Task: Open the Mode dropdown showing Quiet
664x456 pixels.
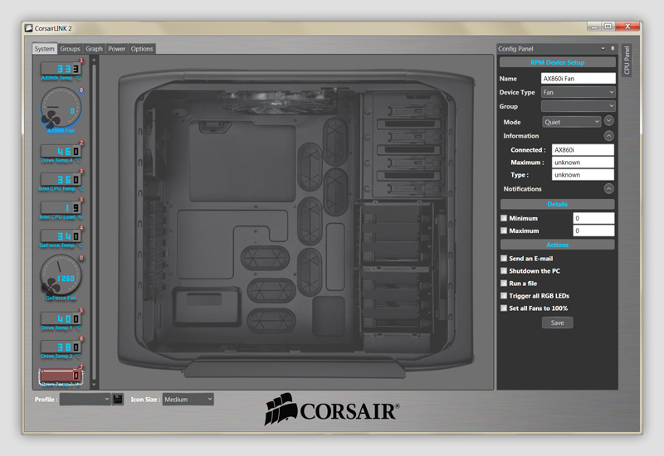Action: pyautogui.click(x=571, y=122)
